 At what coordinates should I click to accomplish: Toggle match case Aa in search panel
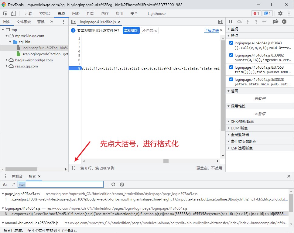pos(5,184)
